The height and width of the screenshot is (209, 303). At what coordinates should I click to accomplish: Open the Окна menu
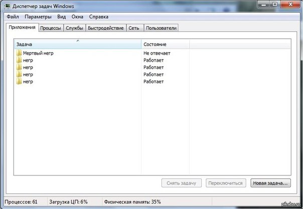(x=77, y=17)
